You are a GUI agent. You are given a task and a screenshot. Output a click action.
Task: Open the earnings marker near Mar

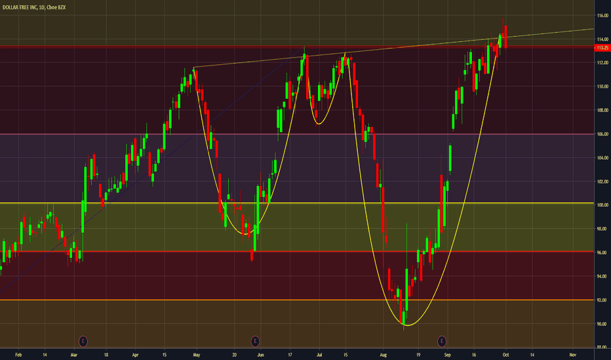pyautogui.click(x=83, y=341)
